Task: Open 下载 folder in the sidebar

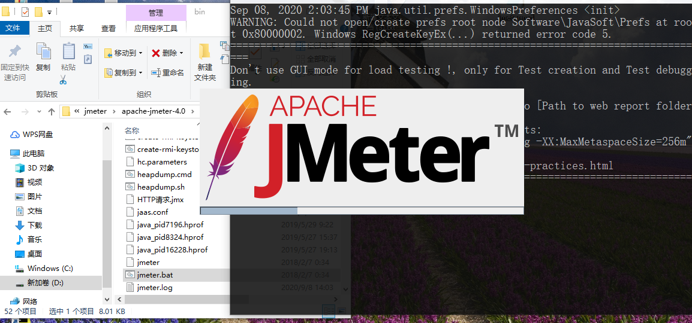Action: (29, 226)
